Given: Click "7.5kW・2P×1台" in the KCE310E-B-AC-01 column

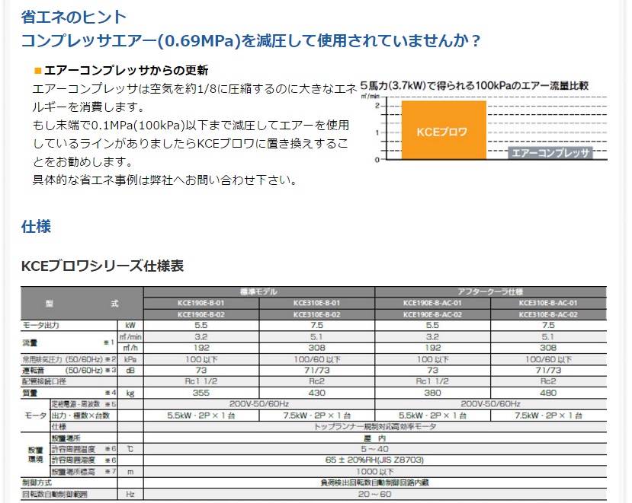Looking at the screenshot, I should coord(548,415).
